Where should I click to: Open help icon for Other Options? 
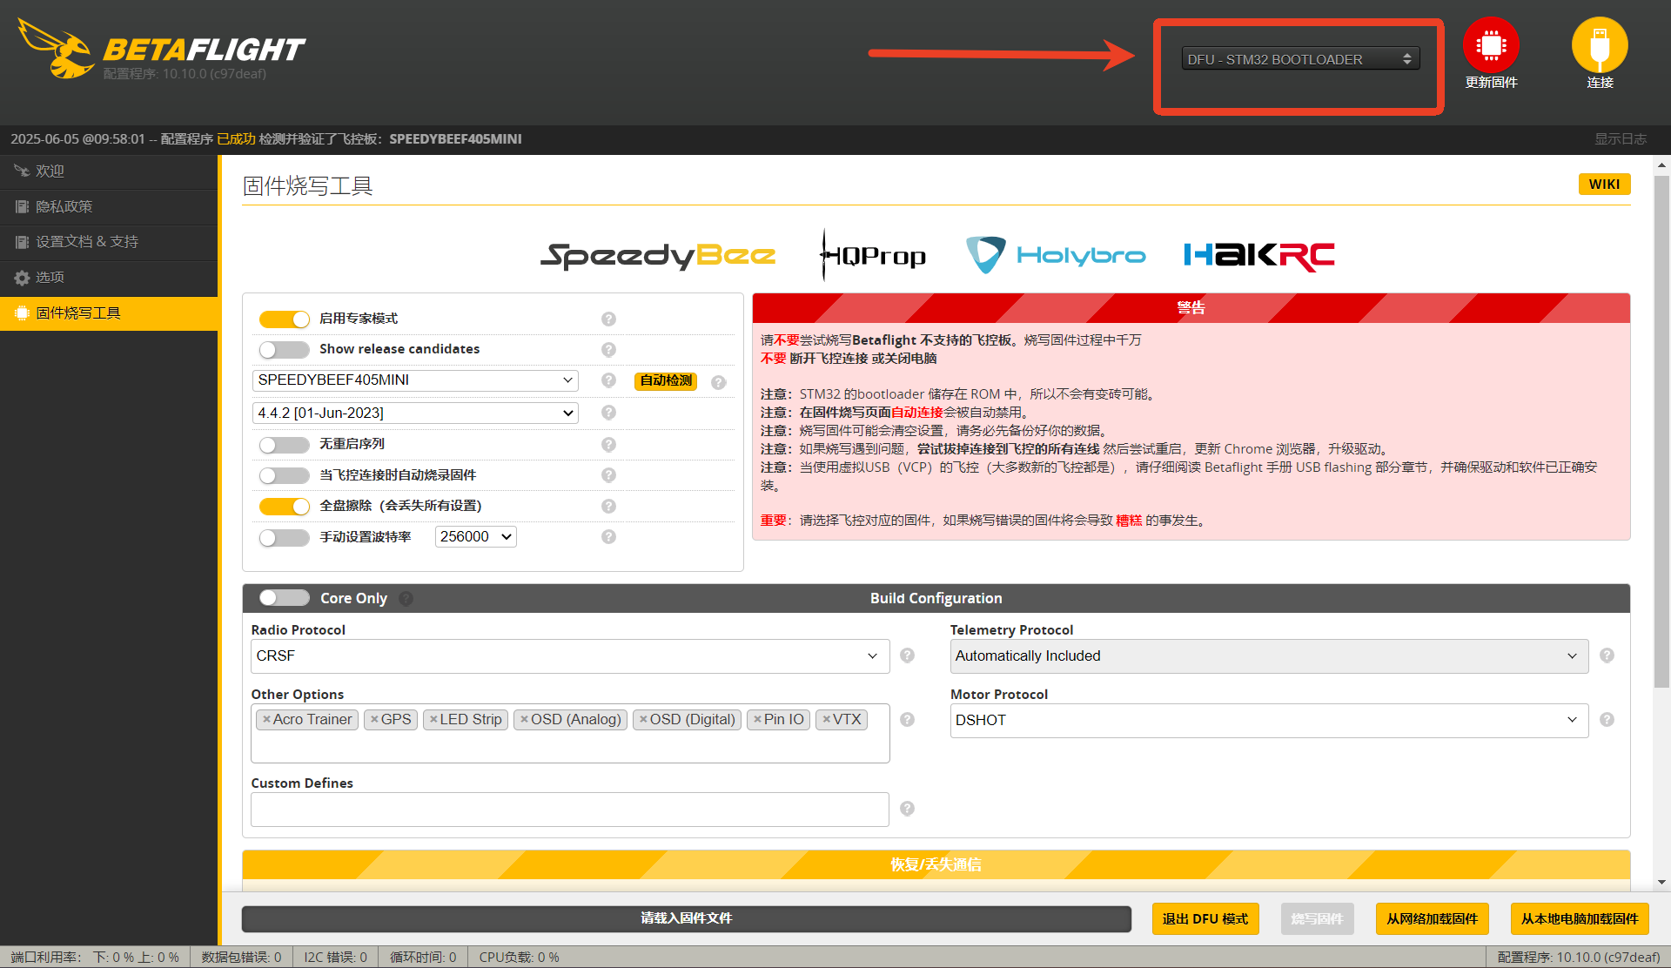[907, 720]
